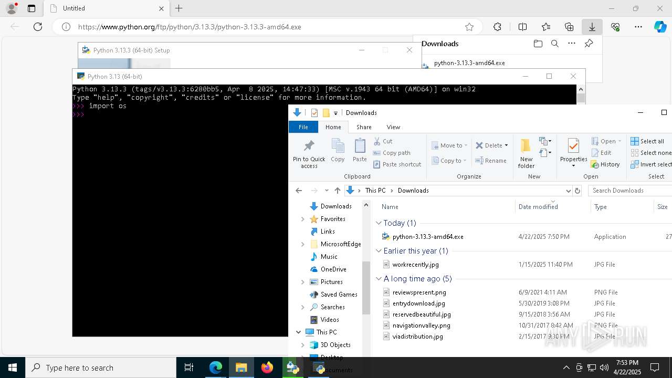Collapse Earlier this year group
672x378 pixels.
point(379,251)
